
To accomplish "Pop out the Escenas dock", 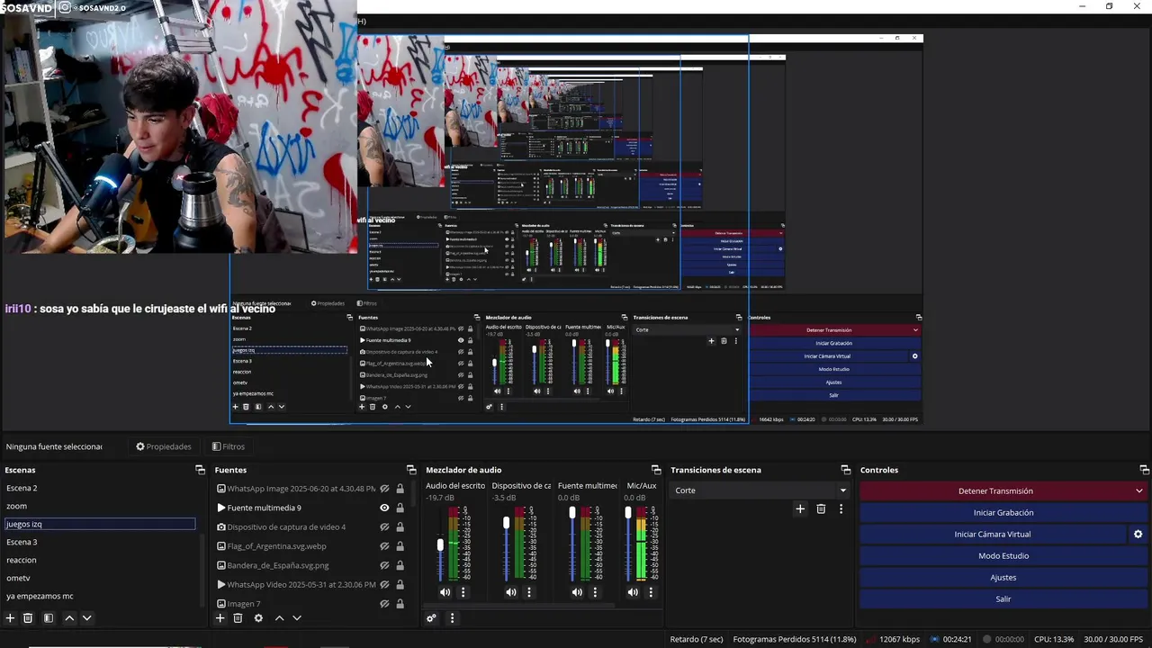I will pos(200,470).
